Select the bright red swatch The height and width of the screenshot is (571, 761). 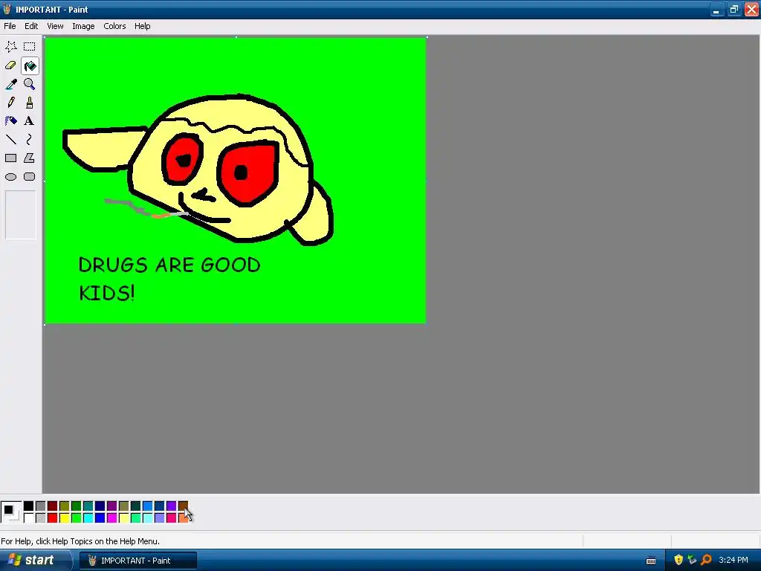coord(53,518)
